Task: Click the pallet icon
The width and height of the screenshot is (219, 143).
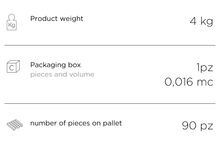Action: tap(15, 125)
